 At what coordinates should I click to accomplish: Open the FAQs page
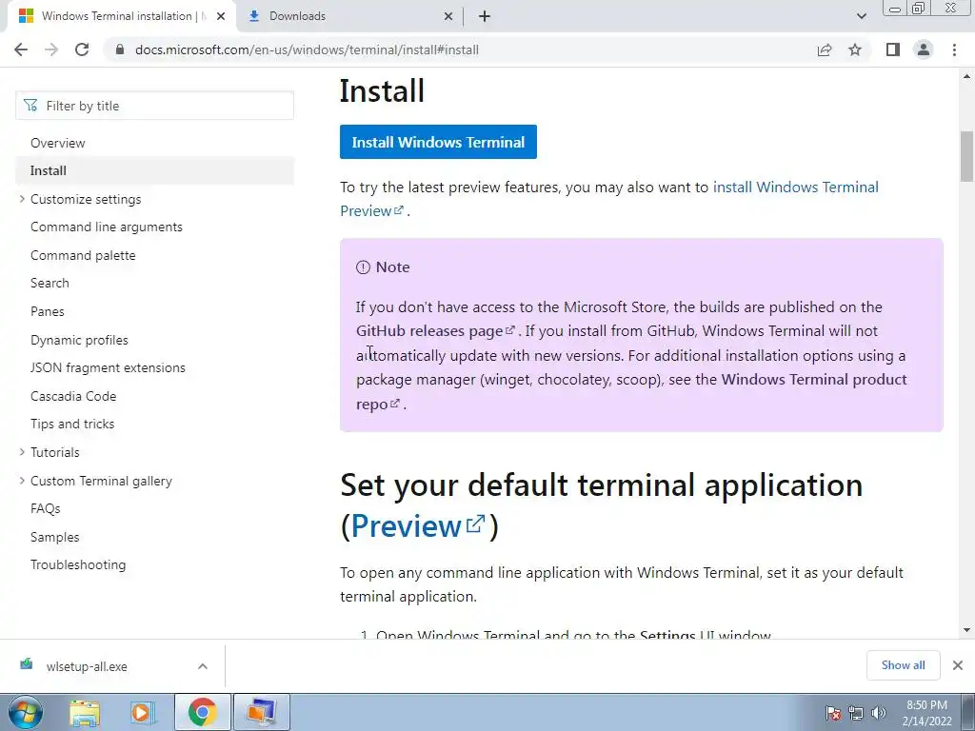pos(46,508)
